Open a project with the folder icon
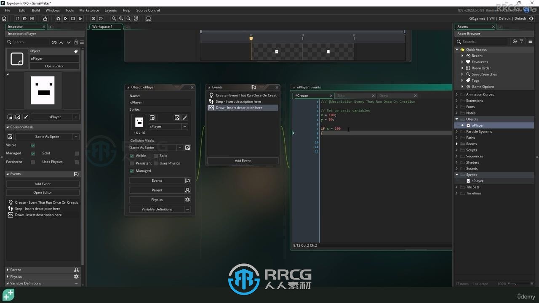The width and height of the screenshot is (539, 303). pyautogui.click(x=24, y=19)
